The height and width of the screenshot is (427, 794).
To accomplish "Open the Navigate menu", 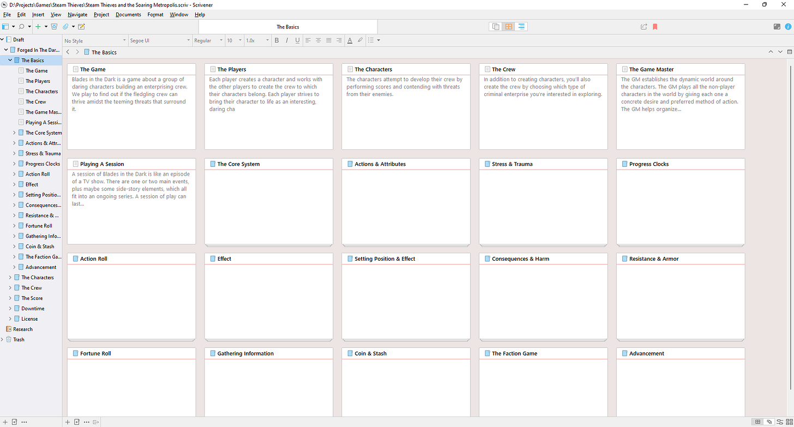I will coord(77,15).
